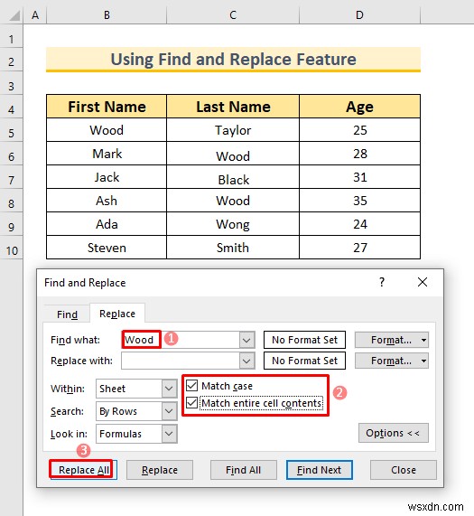Expand the Look in dropdown showing Formulas
474x516 pixels.
(169, 434)
